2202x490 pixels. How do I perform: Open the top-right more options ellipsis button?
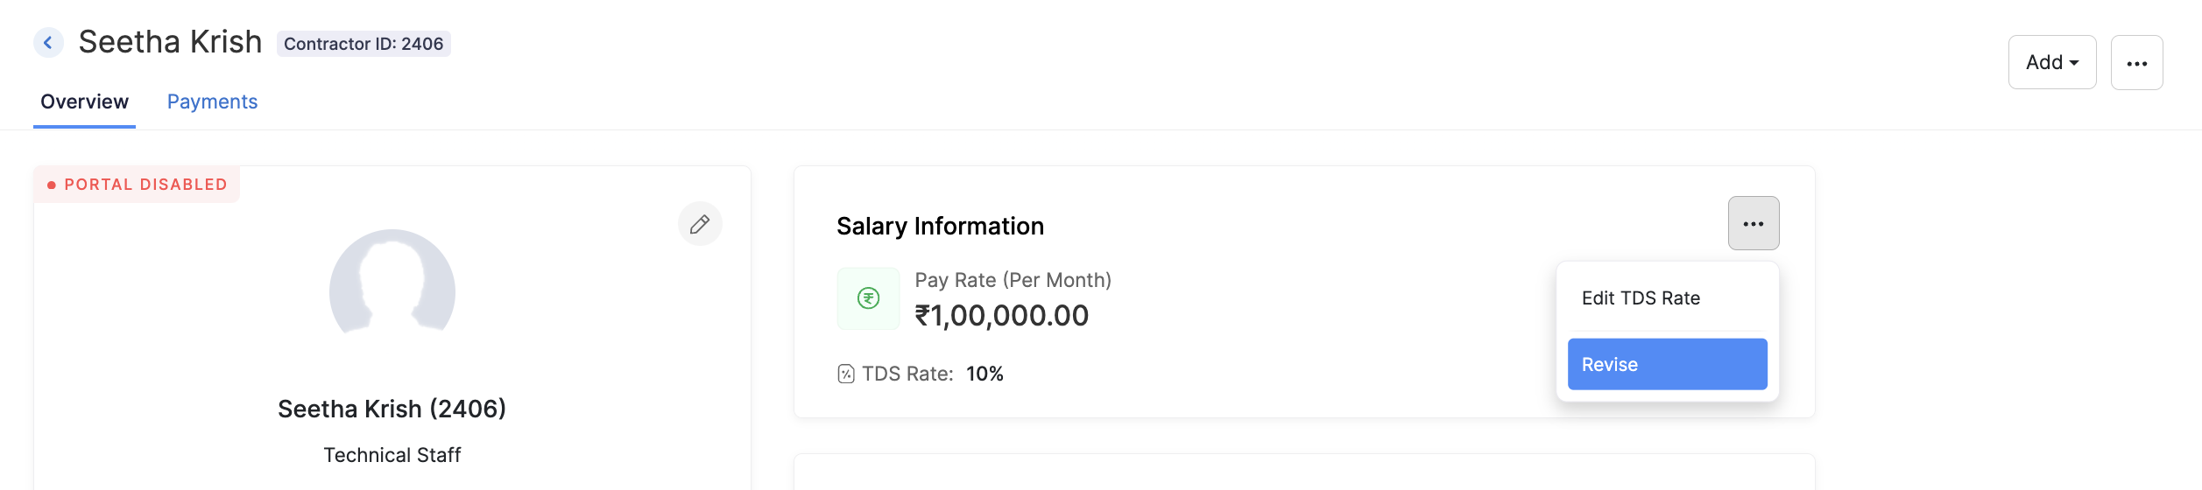click(2136, 63)
